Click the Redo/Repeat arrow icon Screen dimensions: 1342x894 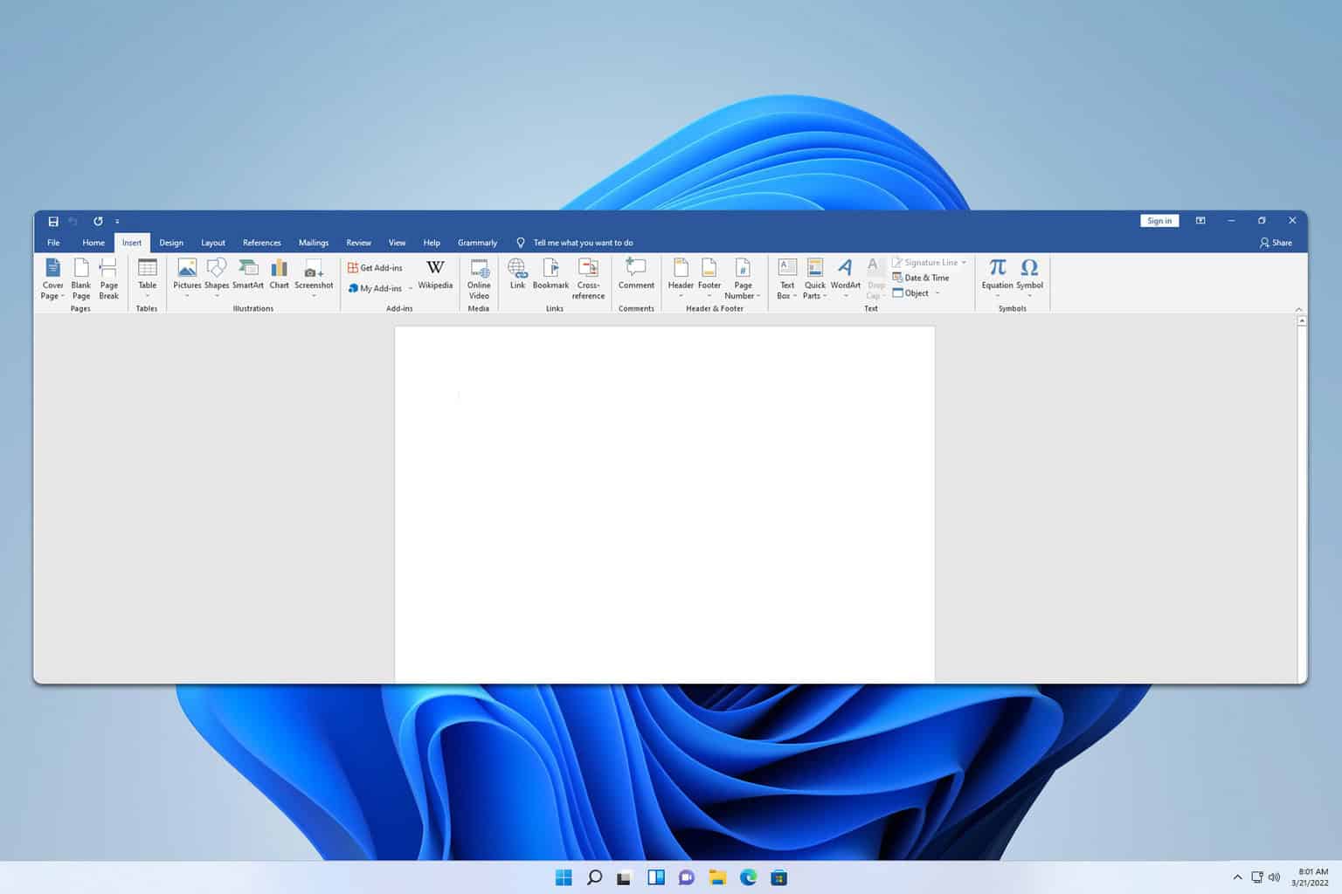pos(98,221)
